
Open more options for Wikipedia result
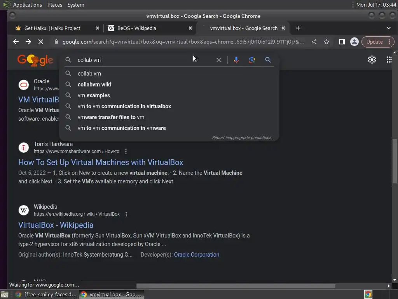click(x=126, y=214)
